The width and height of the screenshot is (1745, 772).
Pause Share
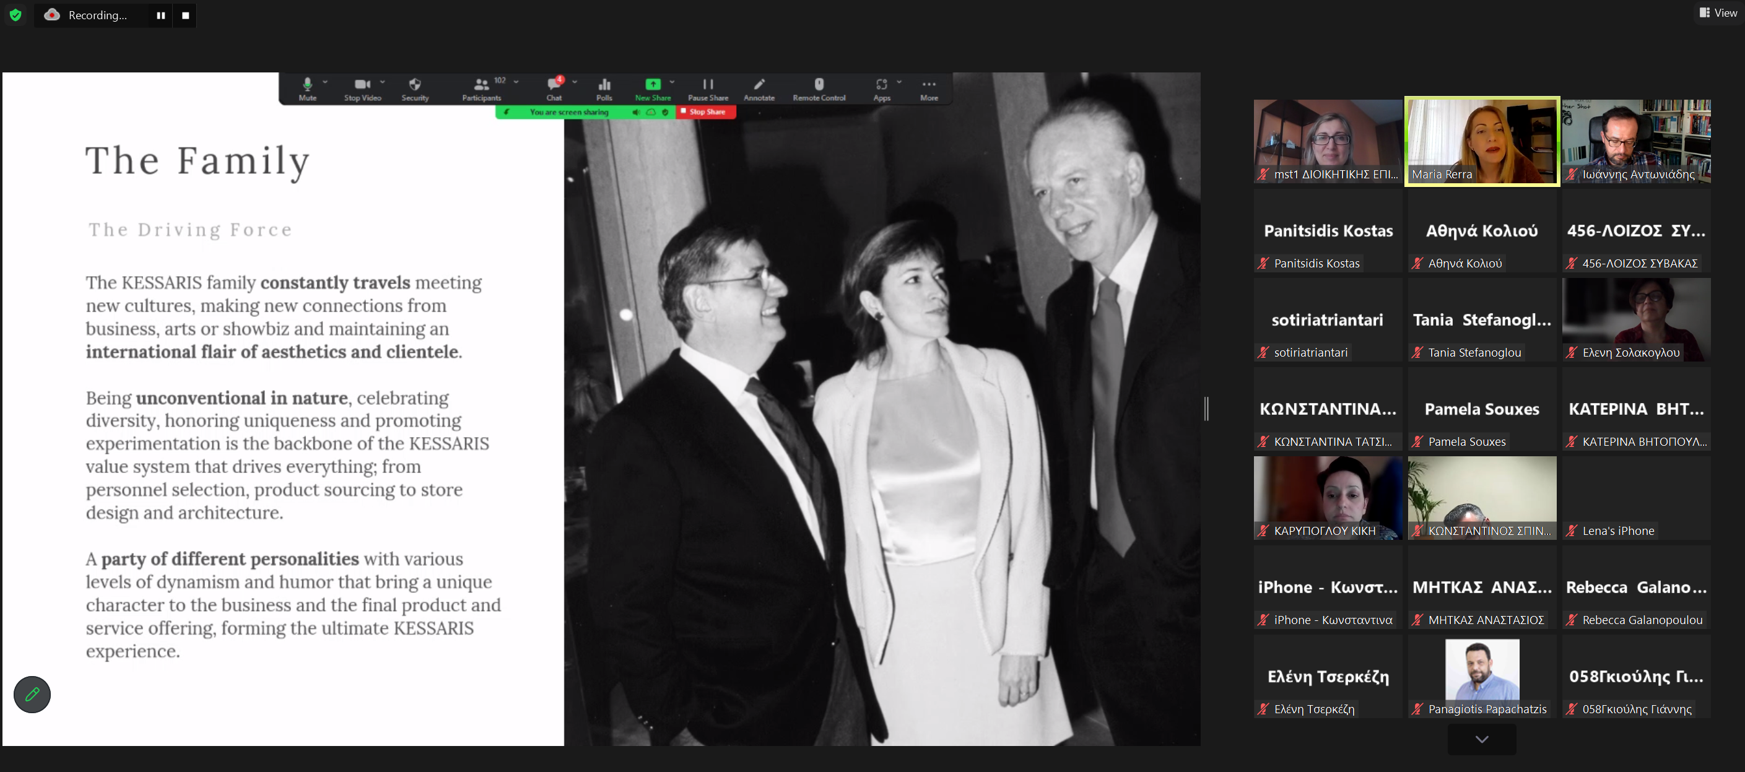(708, 89)
